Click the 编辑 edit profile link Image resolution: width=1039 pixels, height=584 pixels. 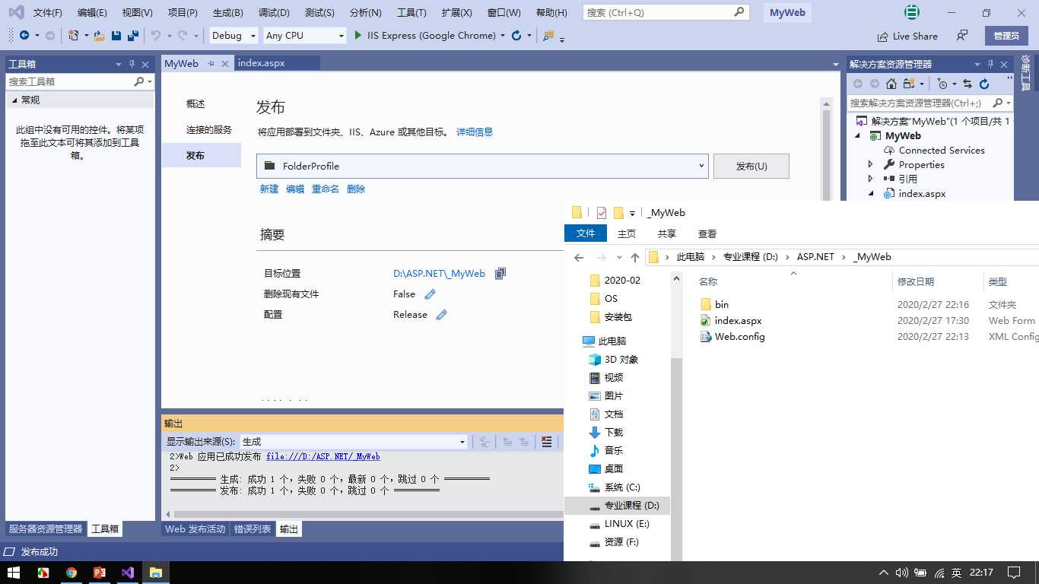[295, 189]
